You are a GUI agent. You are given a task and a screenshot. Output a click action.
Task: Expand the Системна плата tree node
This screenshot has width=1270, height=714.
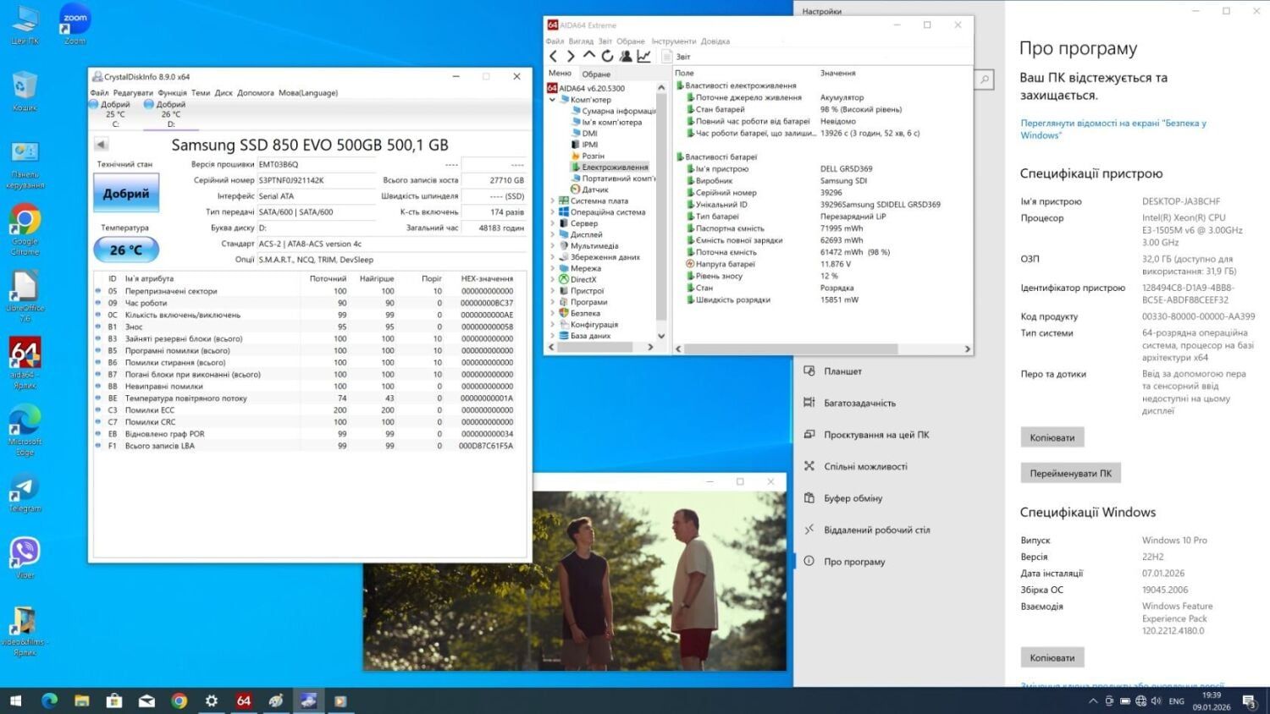[553, 201]
